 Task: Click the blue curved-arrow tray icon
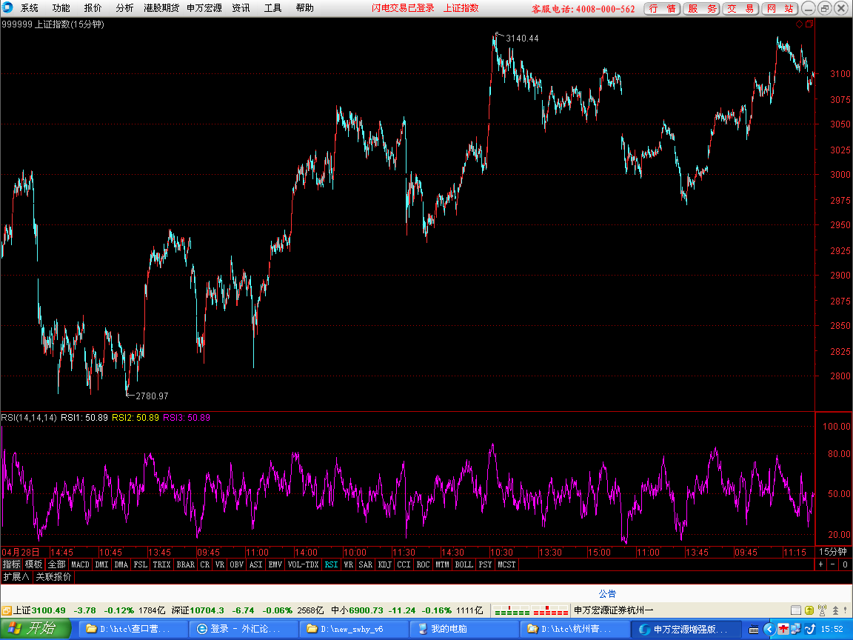pyautogui.click(x=809, y=629)
